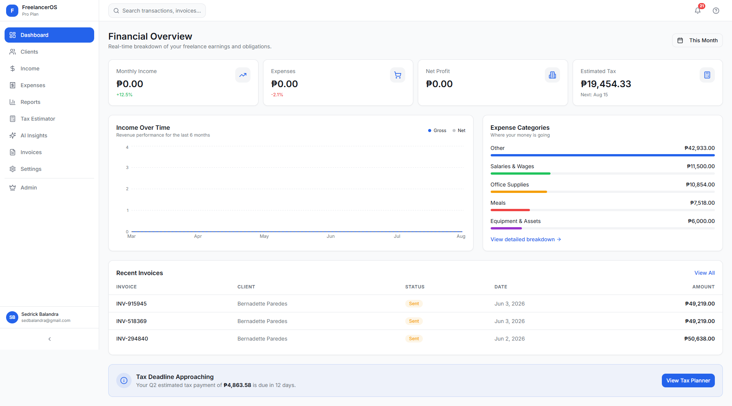The image size is (732, 406).
Task: Open the Clients menu item
Action: click(x=49, y=52)
